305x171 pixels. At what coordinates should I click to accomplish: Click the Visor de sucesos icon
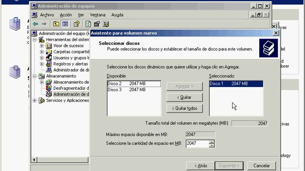[49, 46]
